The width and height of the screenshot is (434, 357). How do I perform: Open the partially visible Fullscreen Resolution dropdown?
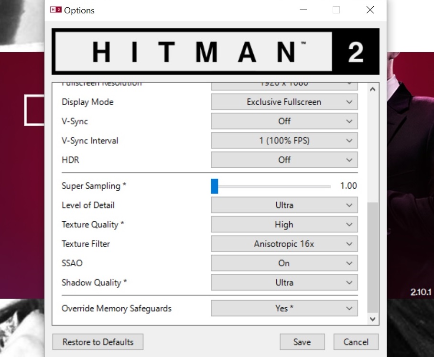pyautogui.click(x=284, y=86)
